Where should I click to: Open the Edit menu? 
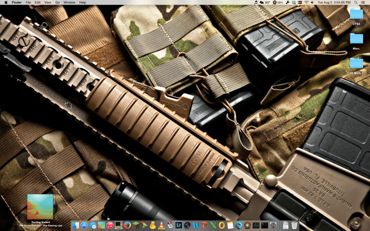37,2
